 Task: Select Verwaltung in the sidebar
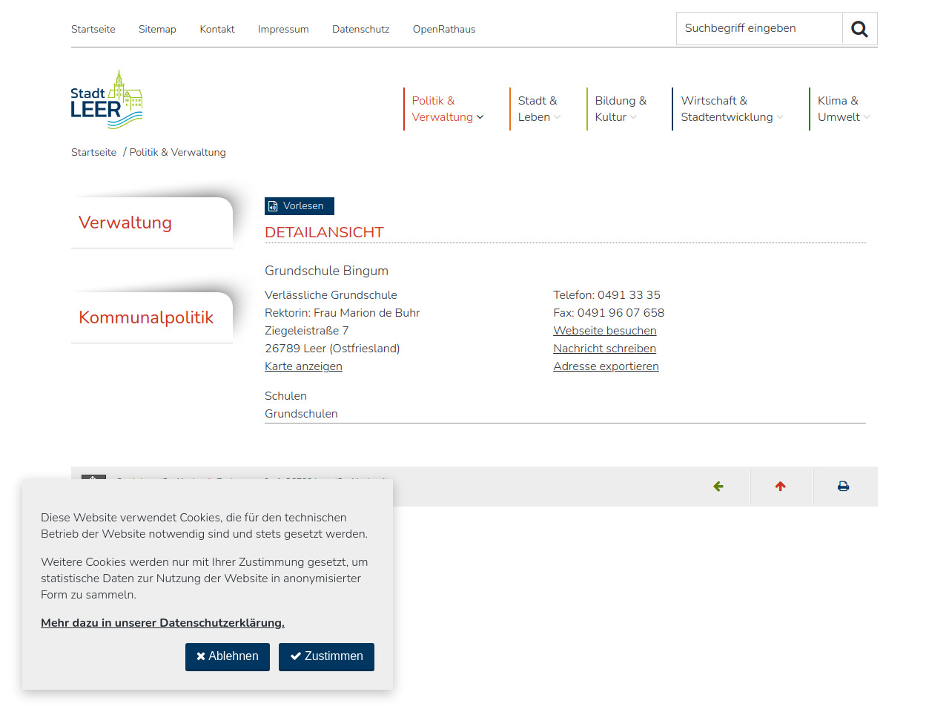tap(125, 222)
